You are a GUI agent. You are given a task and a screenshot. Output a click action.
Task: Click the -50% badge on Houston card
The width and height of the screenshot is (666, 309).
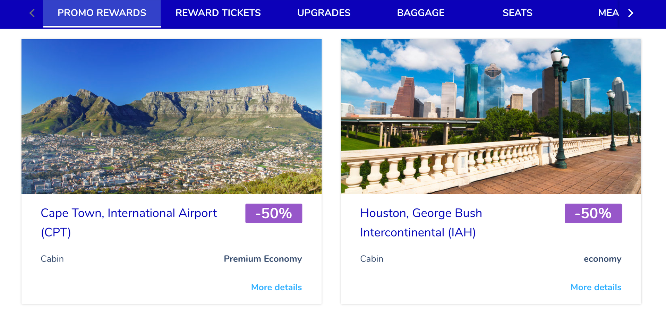click(x=593, y=213)
